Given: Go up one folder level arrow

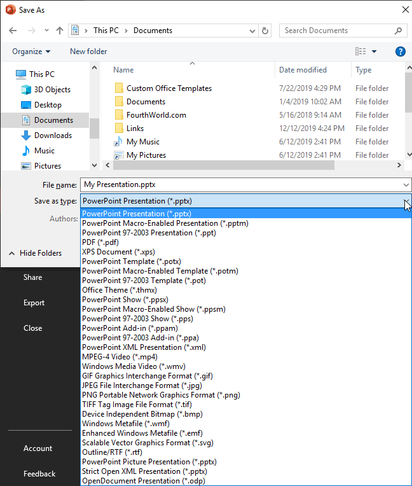Looking at the screenshot, I should pos(60,31).
